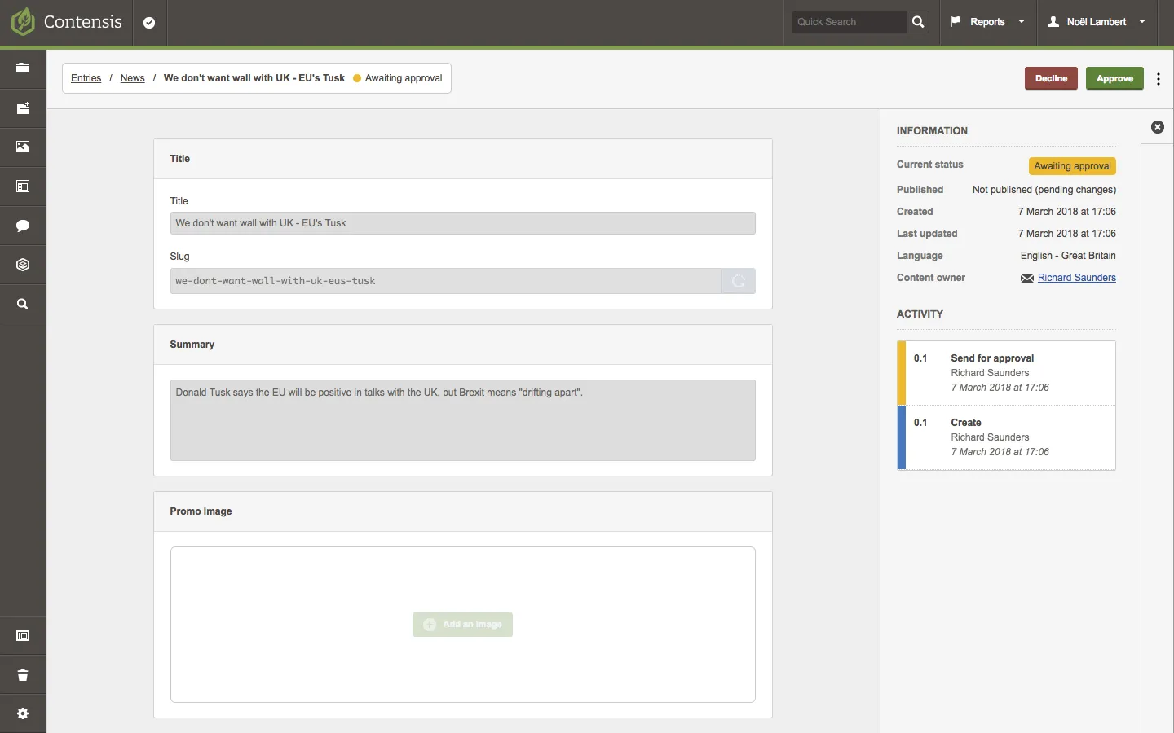Click into the Quick Search field
Viewport: 1174px width, 733px height.
click(x=850, y=22)
